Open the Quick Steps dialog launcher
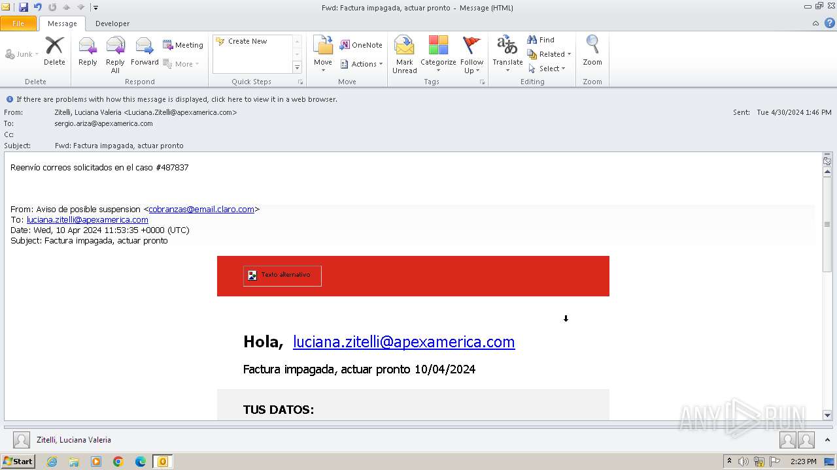The image size is (837, 470). 301,82
